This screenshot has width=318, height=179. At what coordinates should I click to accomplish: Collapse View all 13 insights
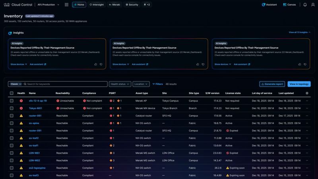pos(300,32)
